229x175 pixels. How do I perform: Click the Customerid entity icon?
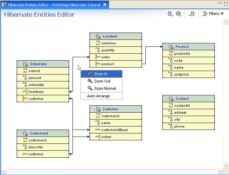(x=25, y=133)
